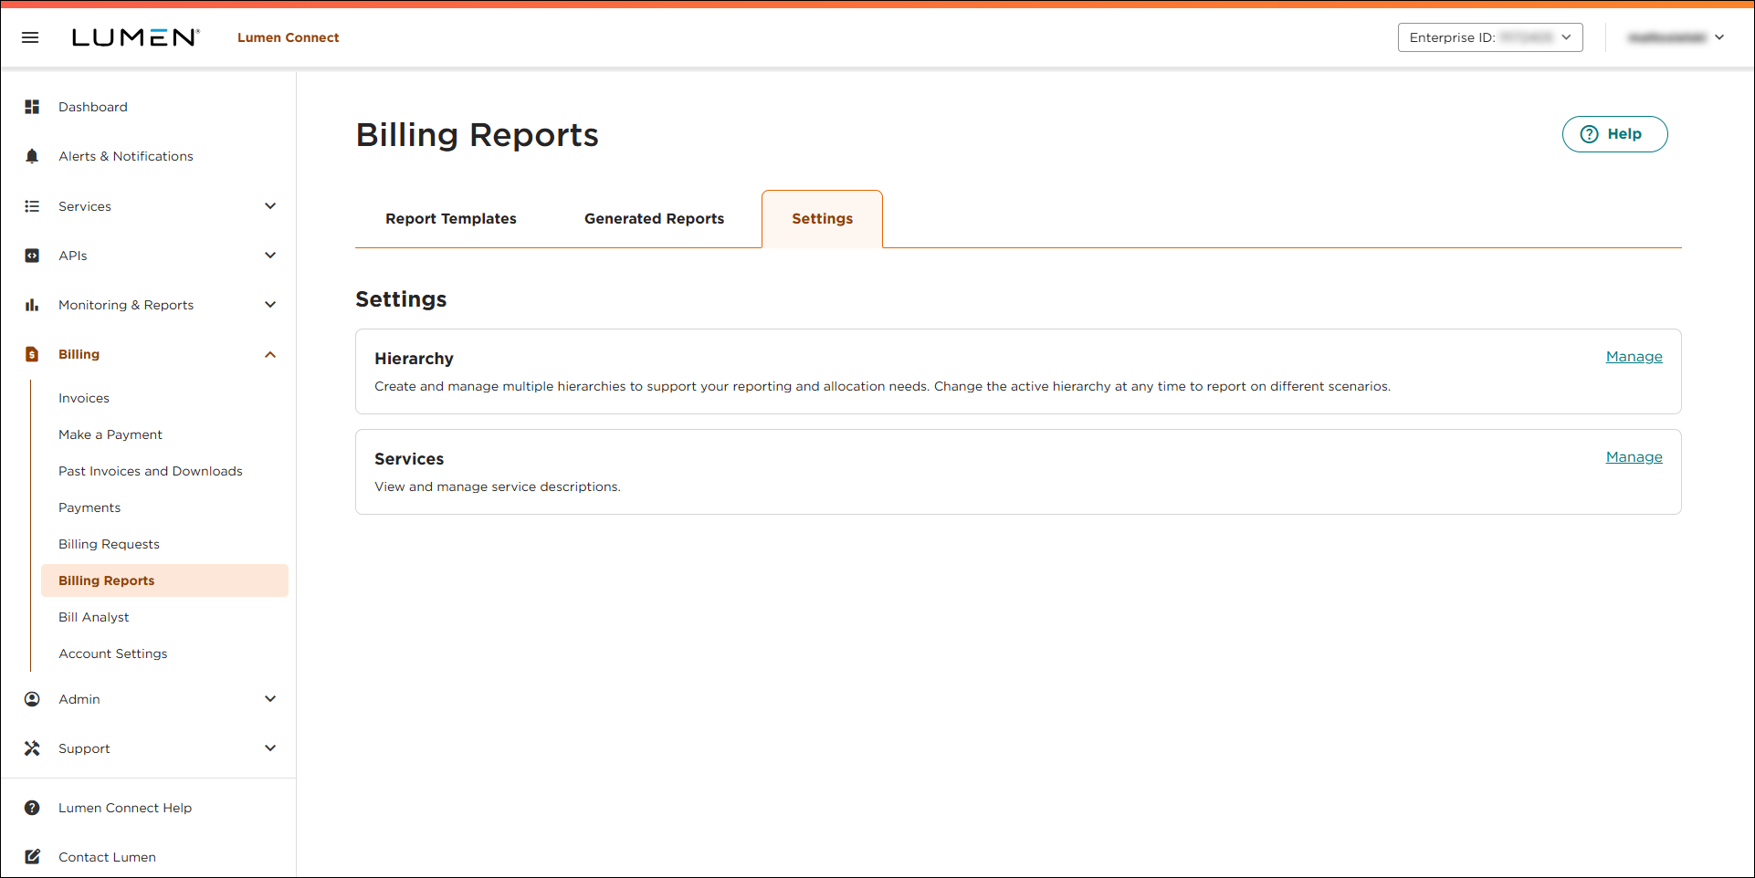Open the Enterprise ID dropdown

(1490, 37)
